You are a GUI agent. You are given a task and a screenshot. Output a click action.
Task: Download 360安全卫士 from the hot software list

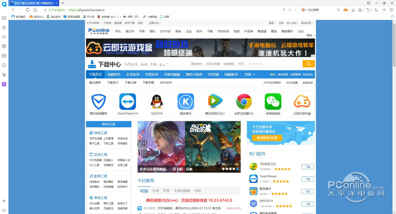click(x=308, y=167)
